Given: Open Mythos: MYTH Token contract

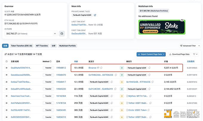Looking at the screenshot, I should click(x=138, y=96).
